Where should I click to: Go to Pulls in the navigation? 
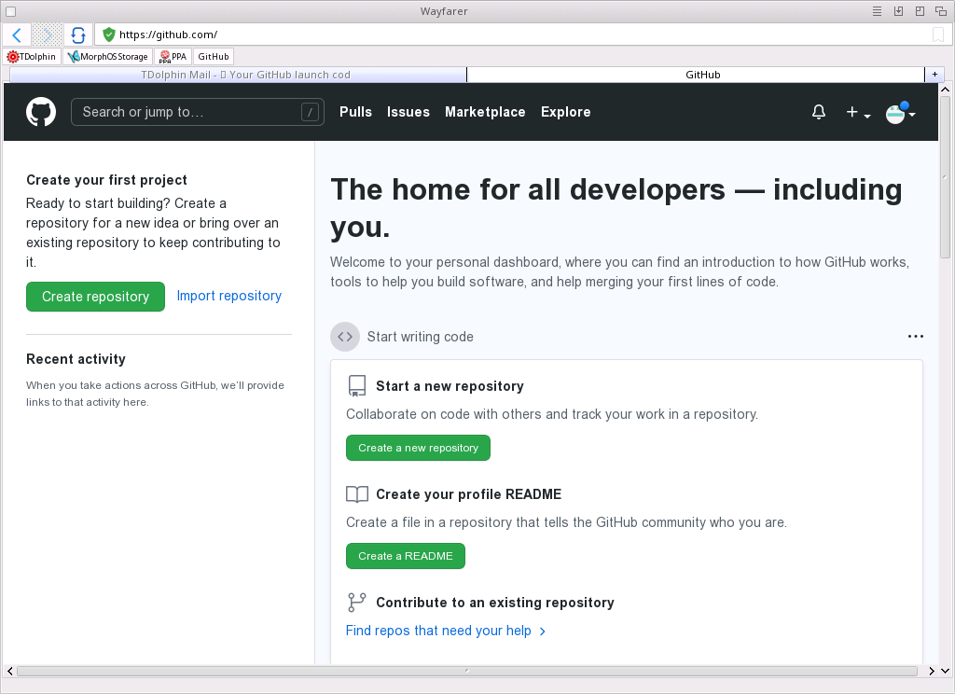355,112
